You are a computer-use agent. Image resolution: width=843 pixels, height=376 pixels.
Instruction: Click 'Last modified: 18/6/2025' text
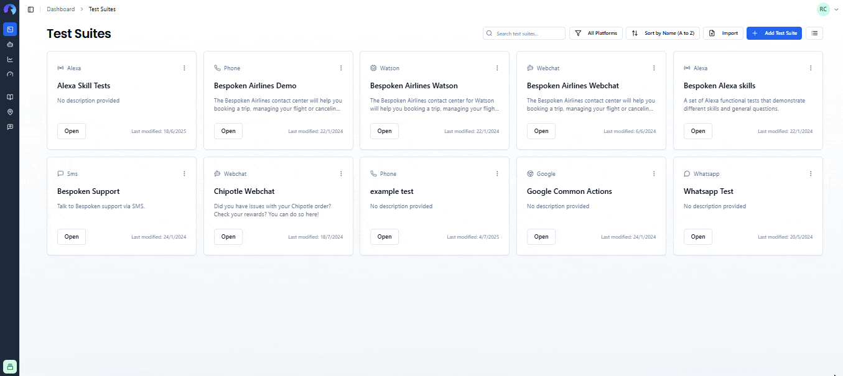[159, 132]
